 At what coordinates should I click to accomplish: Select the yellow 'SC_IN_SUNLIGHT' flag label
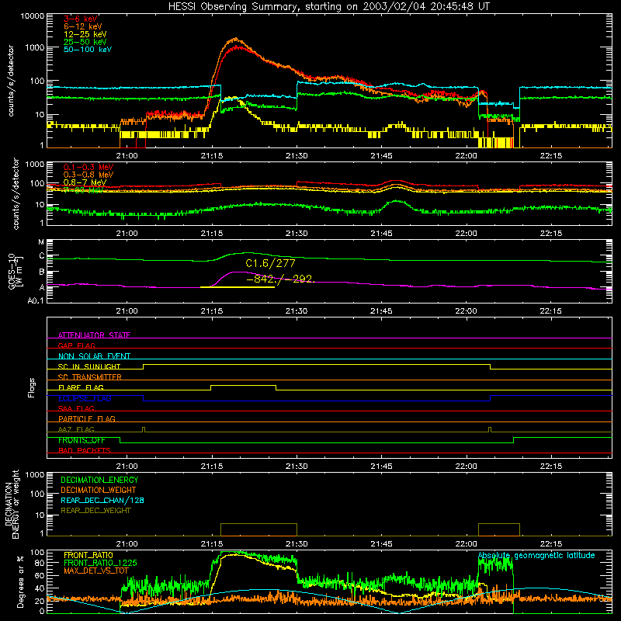[89, 366]
